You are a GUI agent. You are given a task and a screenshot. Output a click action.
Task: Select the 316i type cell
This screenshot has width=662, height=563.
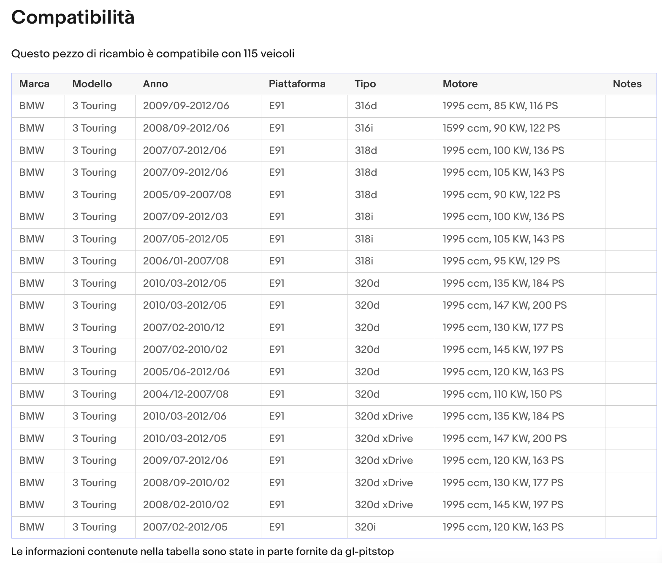(x=391, y=128)
